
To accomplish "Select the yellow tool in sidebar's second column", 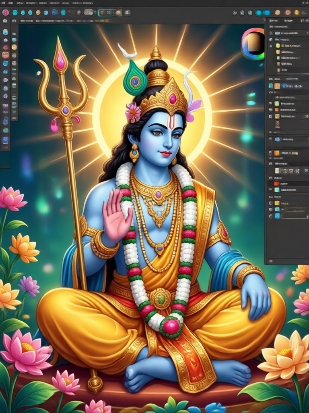I will (14, 47).
